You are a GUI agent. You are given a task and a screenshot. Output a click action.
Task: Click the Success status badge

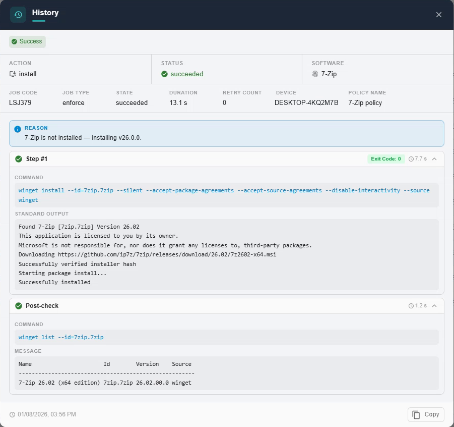point(27,41)
